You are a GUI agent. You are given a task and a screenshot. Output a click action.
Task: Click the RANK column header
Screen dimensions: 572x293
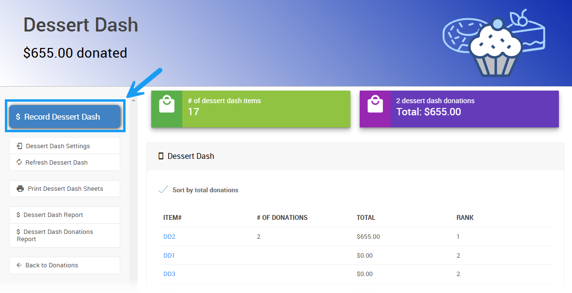pos(465,217)
